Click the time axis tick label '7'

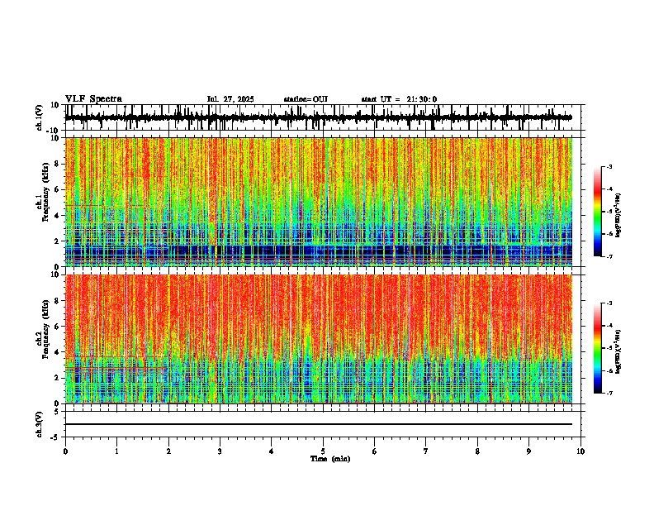[x=426, y=451]
